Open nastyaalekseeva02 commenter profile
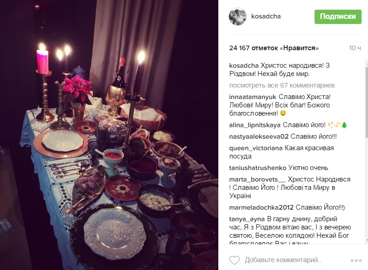This screenshot has height=270, width=368. pos(259,136)
